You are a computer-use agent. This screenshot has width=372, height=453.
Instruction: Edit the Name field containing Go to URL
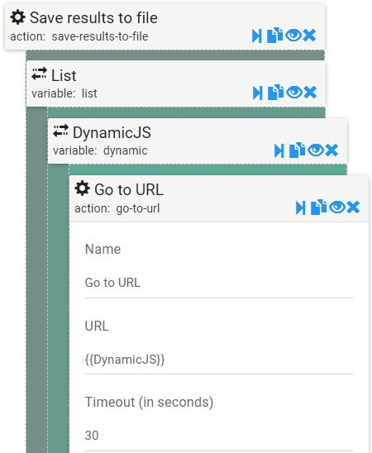pos(219,283)
